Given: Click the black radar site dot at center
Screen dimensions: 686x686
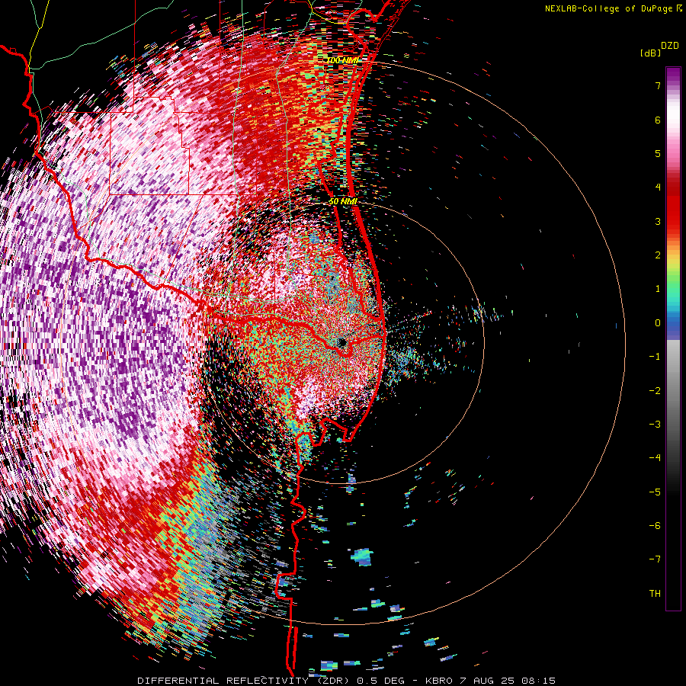Looking at the screenshot, I should point(341,342).
